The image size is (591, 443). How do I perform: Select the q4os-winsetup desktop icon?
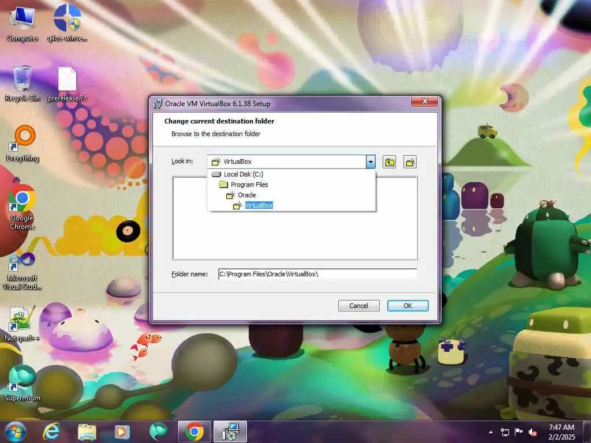pyautogui.click(x=68, y=23)
